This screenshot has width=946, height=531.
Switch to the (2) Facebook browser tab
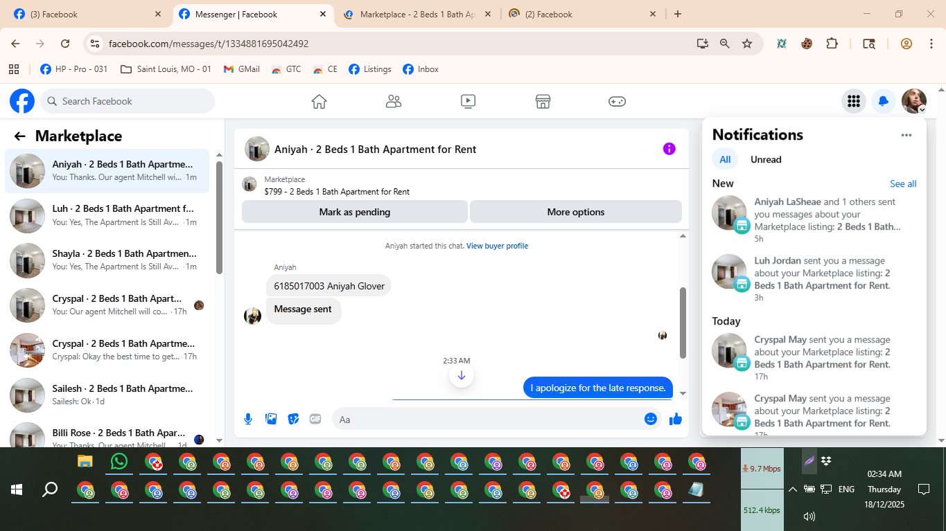tap(582, 14)
